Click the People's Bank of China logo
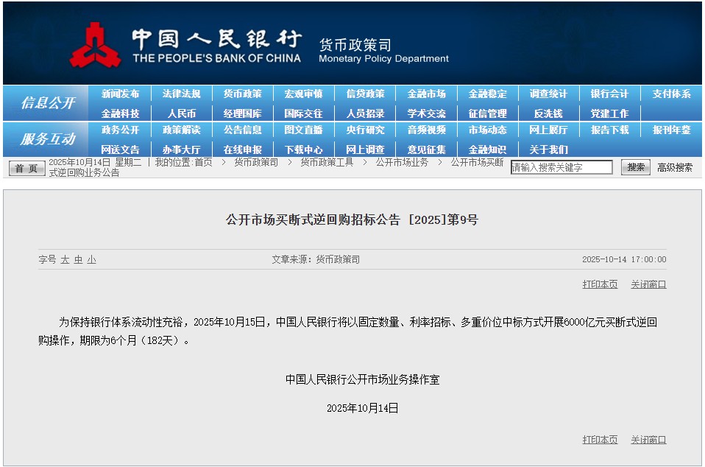The height and width of the screenshot is (467, 705). tap(96, 45)
